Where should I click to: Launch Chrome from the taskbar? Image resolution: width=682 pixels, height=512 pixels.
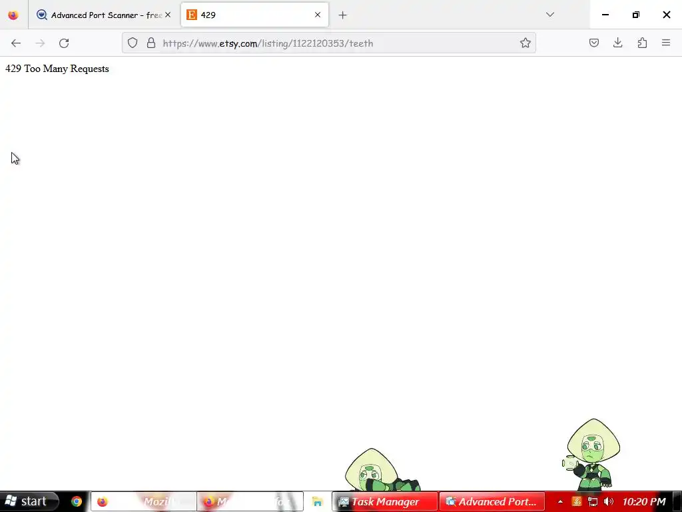(77, 501)
